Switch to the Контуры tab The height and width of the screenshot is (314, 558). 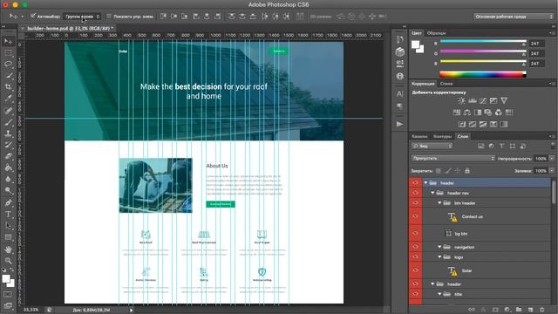[x=442, y=136]
